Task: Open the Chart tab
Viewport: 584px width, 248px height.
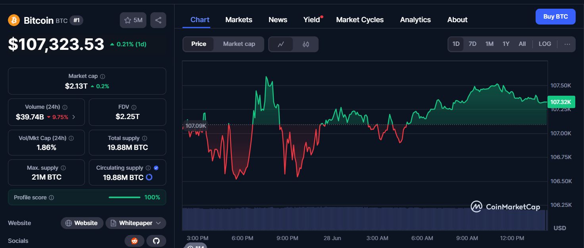Action: [x=200, y=20]
